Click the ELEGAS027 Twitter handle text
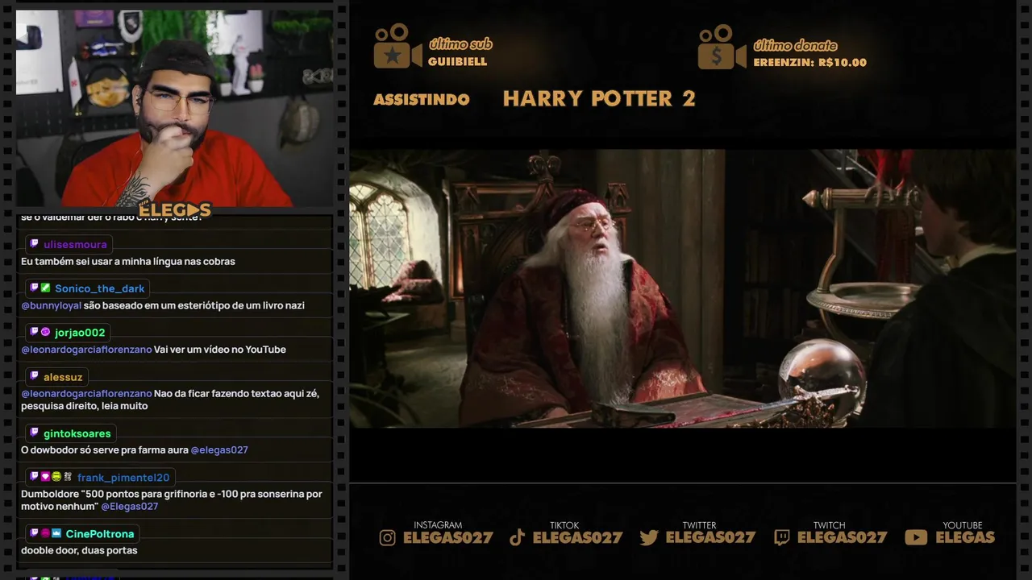This screenshot has height=580, width=1032. pos(710,538)
